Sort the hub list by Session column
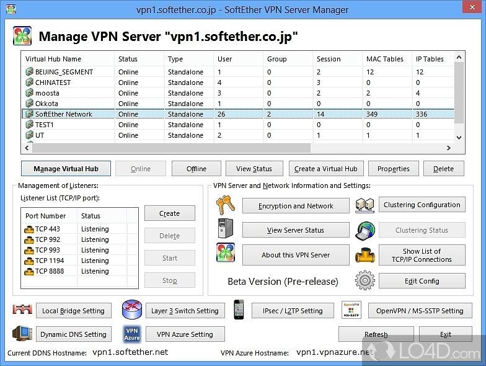486x366 pixels. click(329, 59)
